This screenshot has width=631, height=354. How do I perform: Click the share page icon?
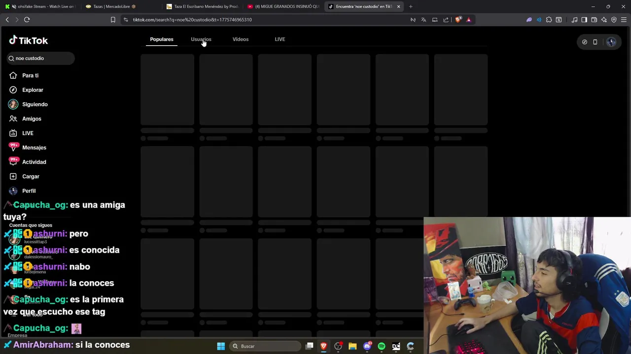click(446, 20)
